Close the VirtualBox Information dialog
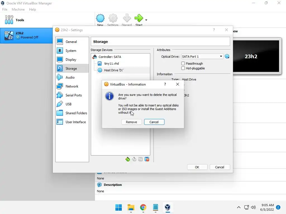Image resolution: width=286 pixels, height=214 pixels. 177,84
